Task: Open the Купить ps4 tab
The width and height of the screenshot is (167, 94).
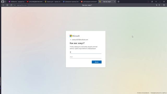Action: pyautogui.click(x=53, y=2)
